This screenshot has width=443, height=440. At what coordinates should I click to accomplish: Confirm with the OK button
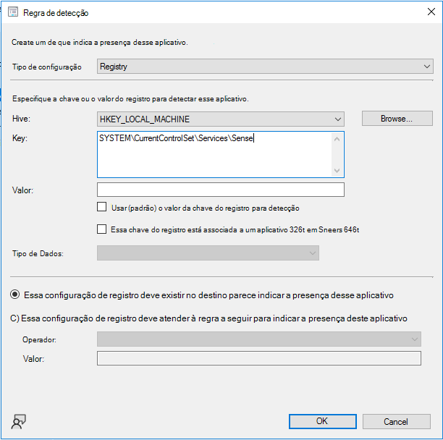(322, 421)
